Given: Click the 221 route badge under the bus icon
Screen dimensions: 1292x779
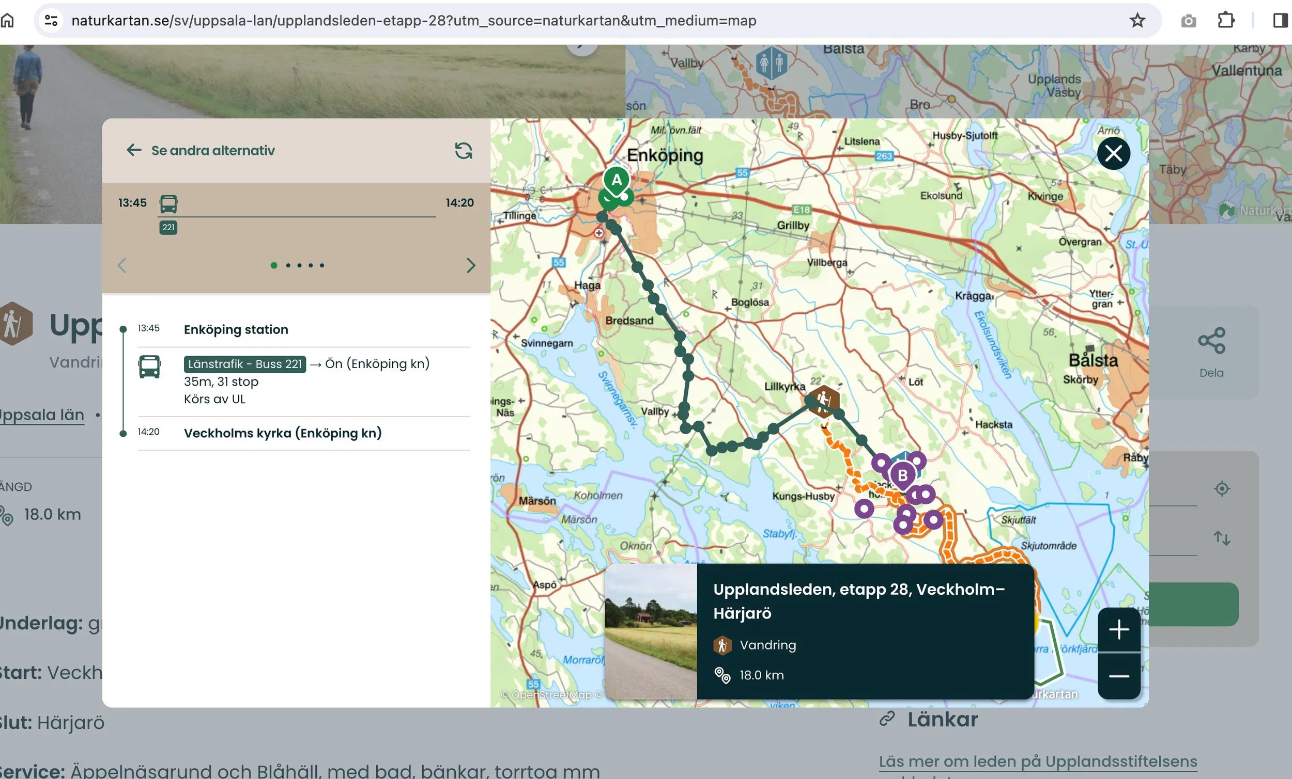Looking at the screenshot, I should click(168, 227).
